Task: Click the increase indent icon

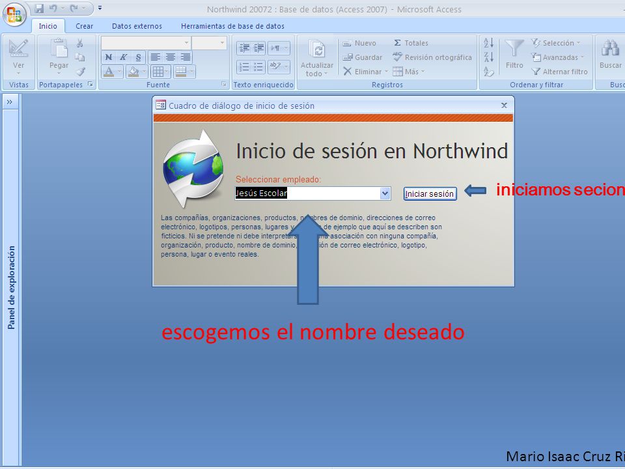Action: tap(258, 48)
